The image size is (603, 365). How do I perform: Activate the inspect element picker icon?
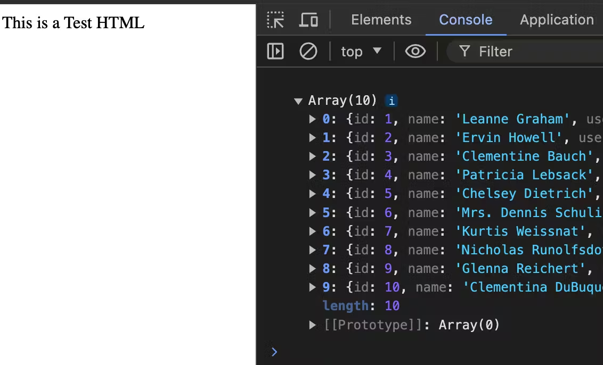click(x=275, y=20)
